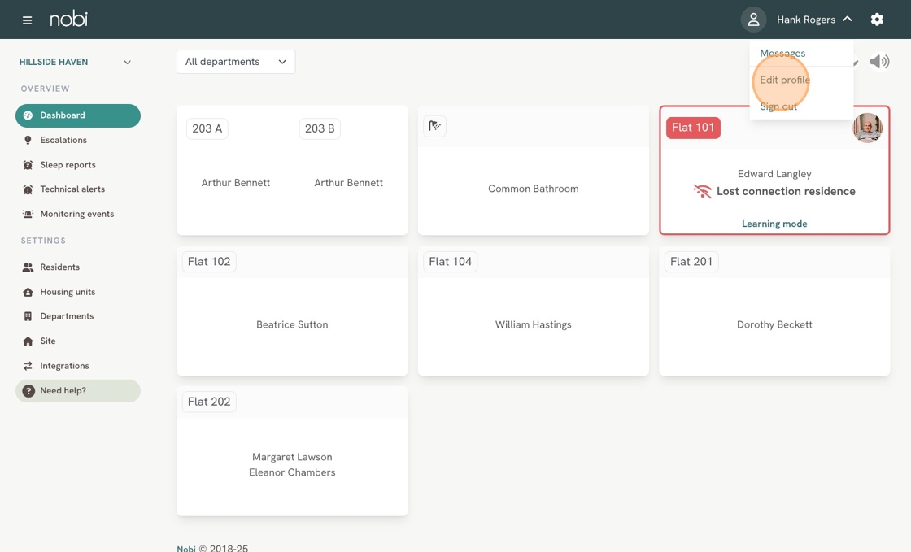The image size is (911, 552).
Task: Click the Escalations lightbulb icon
Action: [28, 140]
